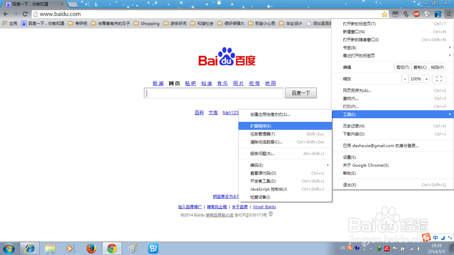Launch Internet Explorer from taskbar
This screenshot has height=255, width=454.
point(30,249)
